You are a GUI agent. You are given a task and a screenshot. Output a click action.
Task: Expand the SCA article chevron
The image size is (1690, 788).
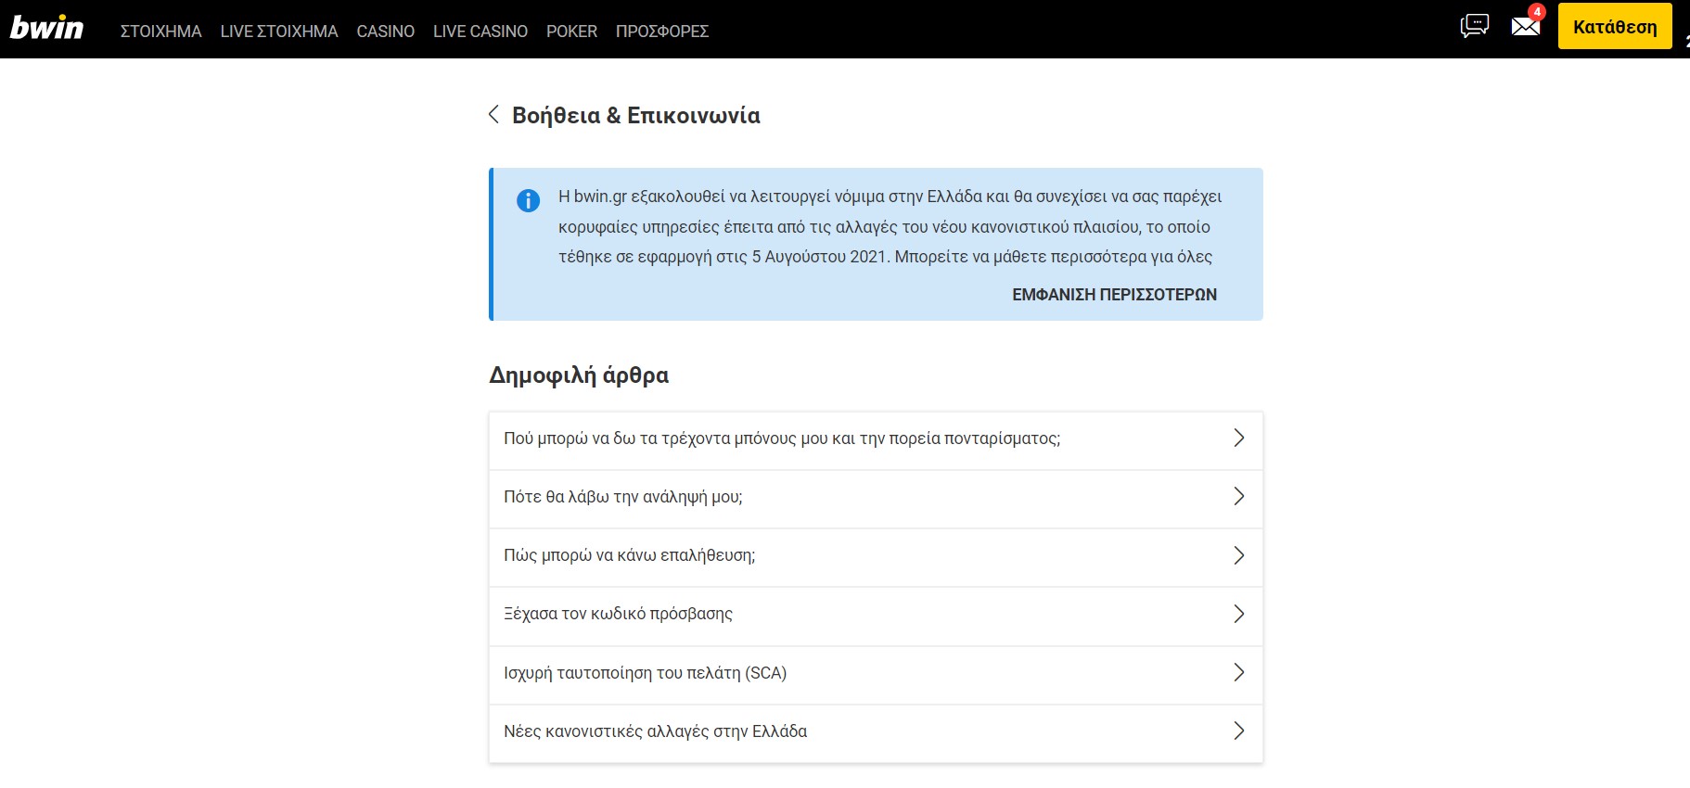pos(1238,673)
